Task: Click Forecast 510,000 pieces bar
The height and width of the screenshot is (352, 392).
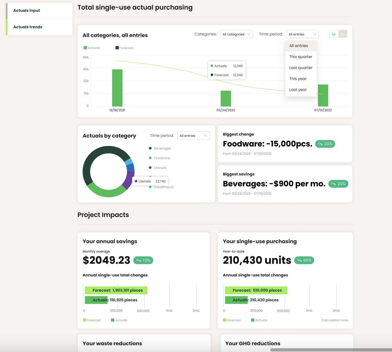Action: point(256,290)
